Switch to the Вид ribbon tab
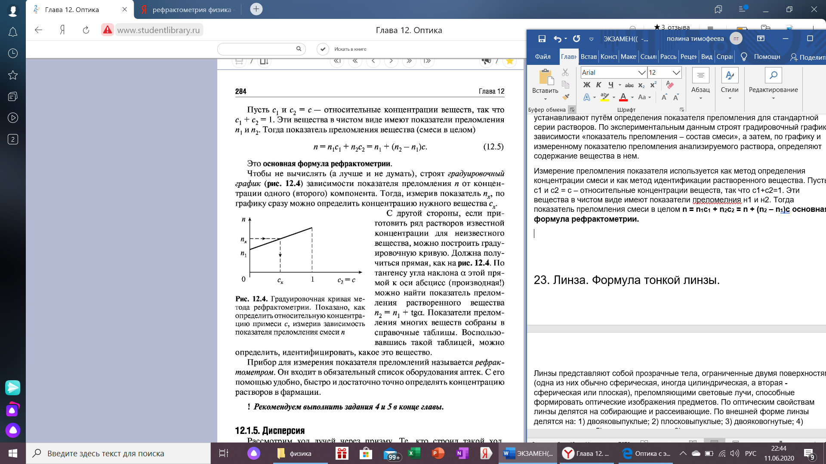 706,57
